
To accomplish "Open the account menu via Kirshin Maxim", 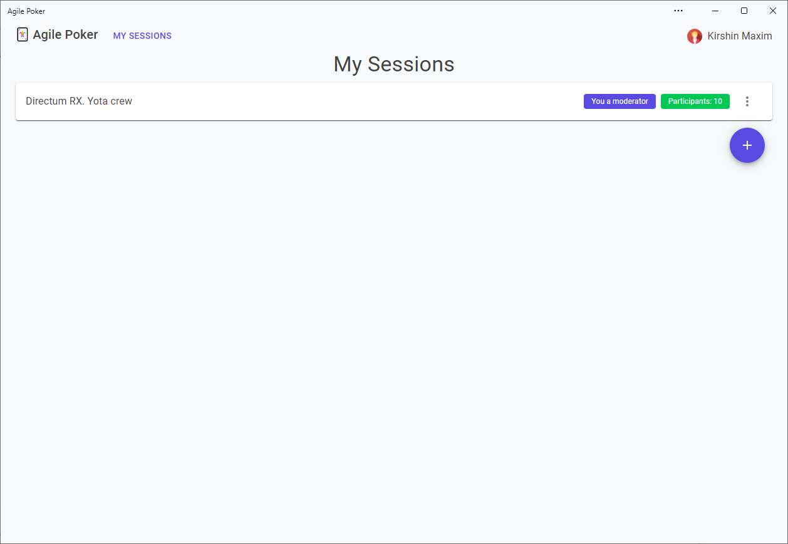I will pos(729,36).
